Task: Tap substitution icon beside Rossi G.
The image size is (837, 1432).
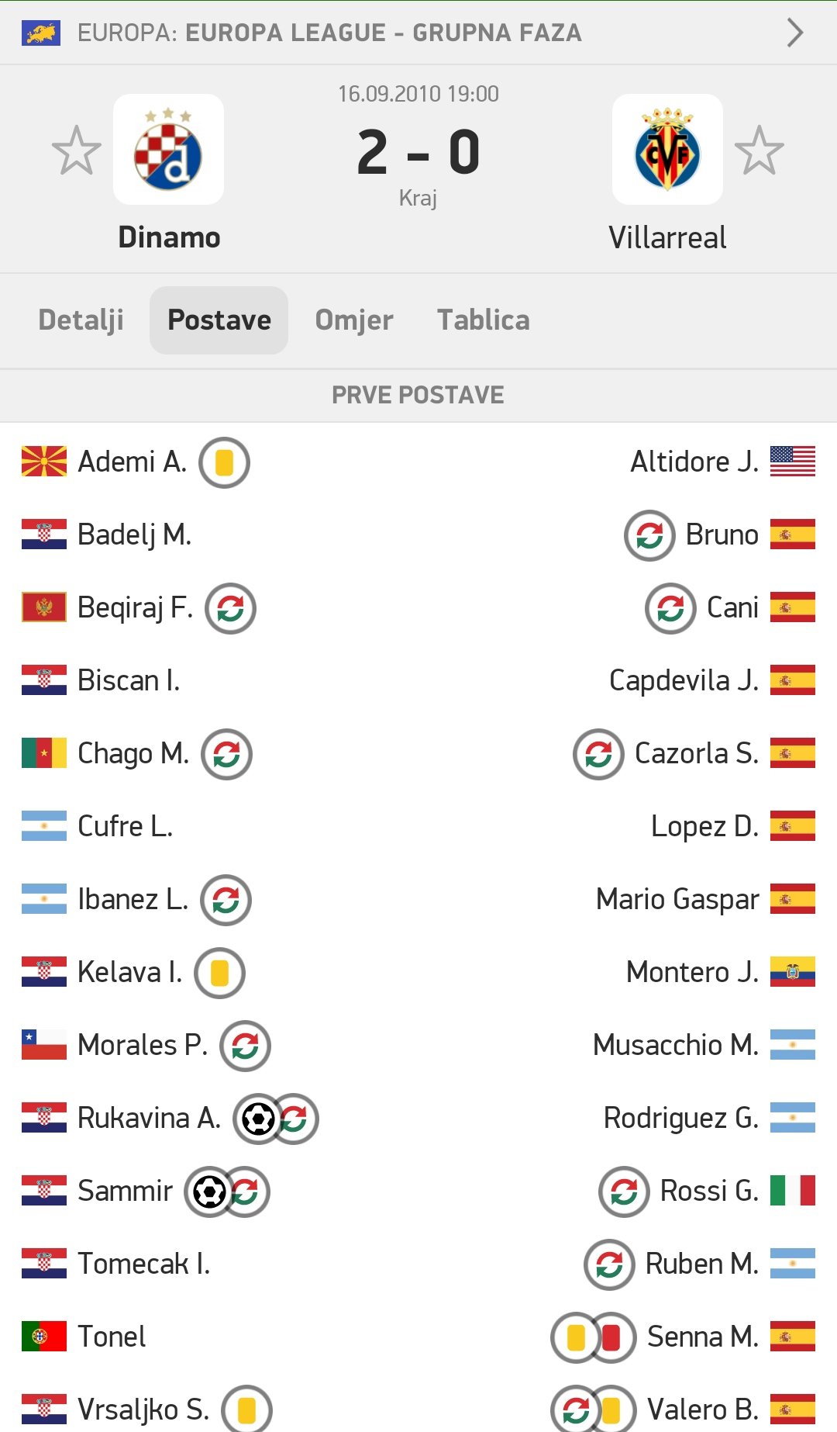Action: click(x=624, y=1192)
